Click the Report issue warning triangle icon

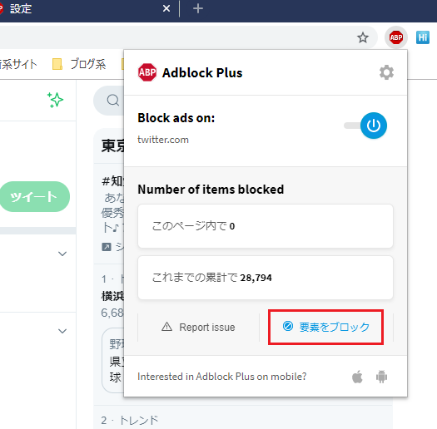tap(166, 327)
